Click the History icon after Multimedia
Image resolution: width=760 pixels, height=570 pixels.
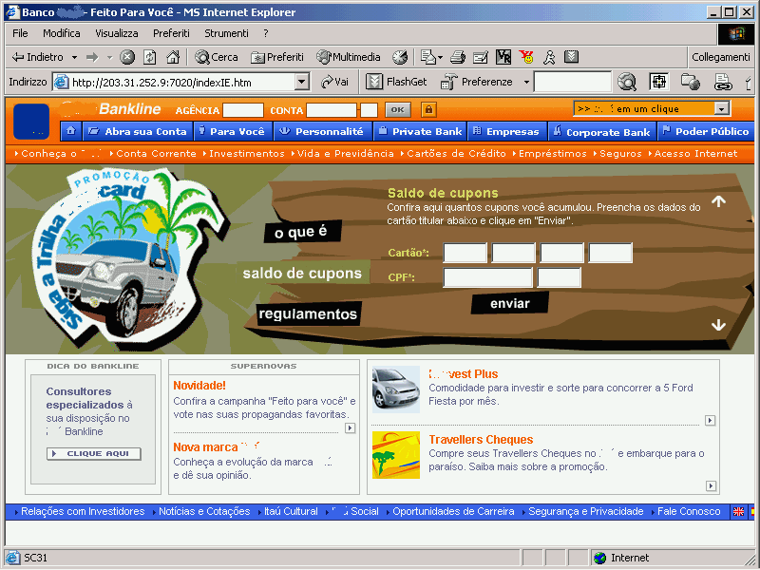pos(400,57)
